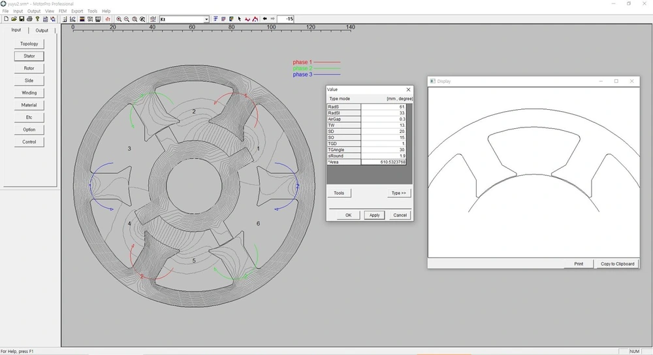
Task: Open the File menu
Action: [5, 11]
